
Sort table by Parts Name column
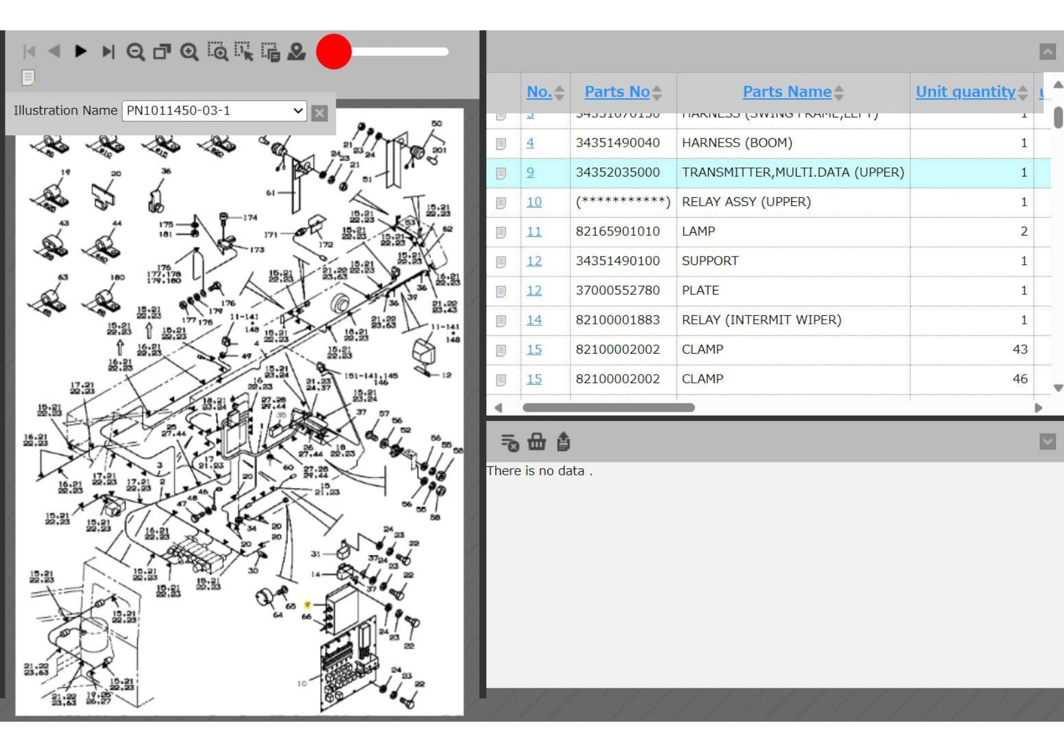pyautogui.click(x=787, y=92)
